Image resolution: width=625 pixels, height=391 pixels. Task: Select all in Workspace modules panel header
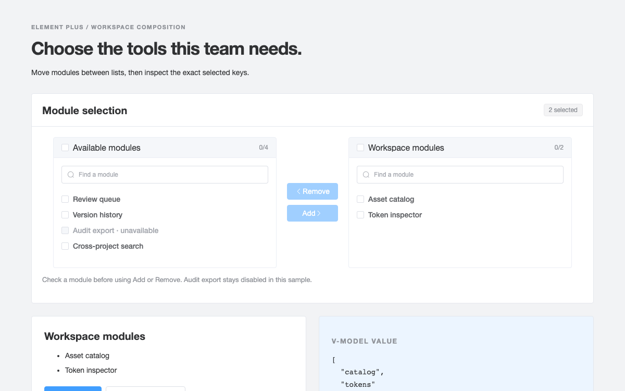[x=360, y=148]
